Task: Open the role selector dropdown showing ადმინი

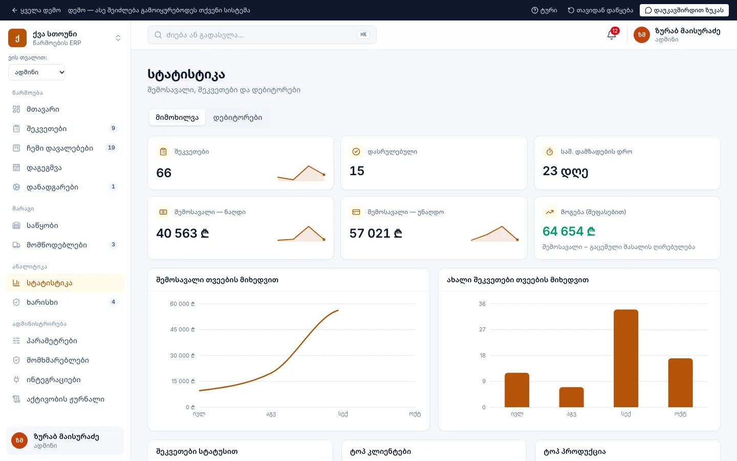Action: pos(37,72)
